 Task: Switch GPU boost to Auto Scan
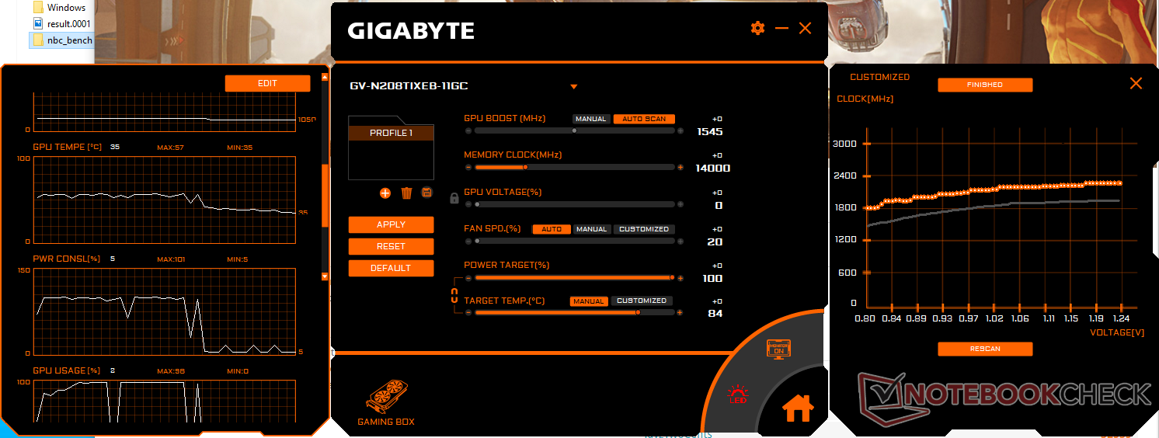tap(644, 119)
